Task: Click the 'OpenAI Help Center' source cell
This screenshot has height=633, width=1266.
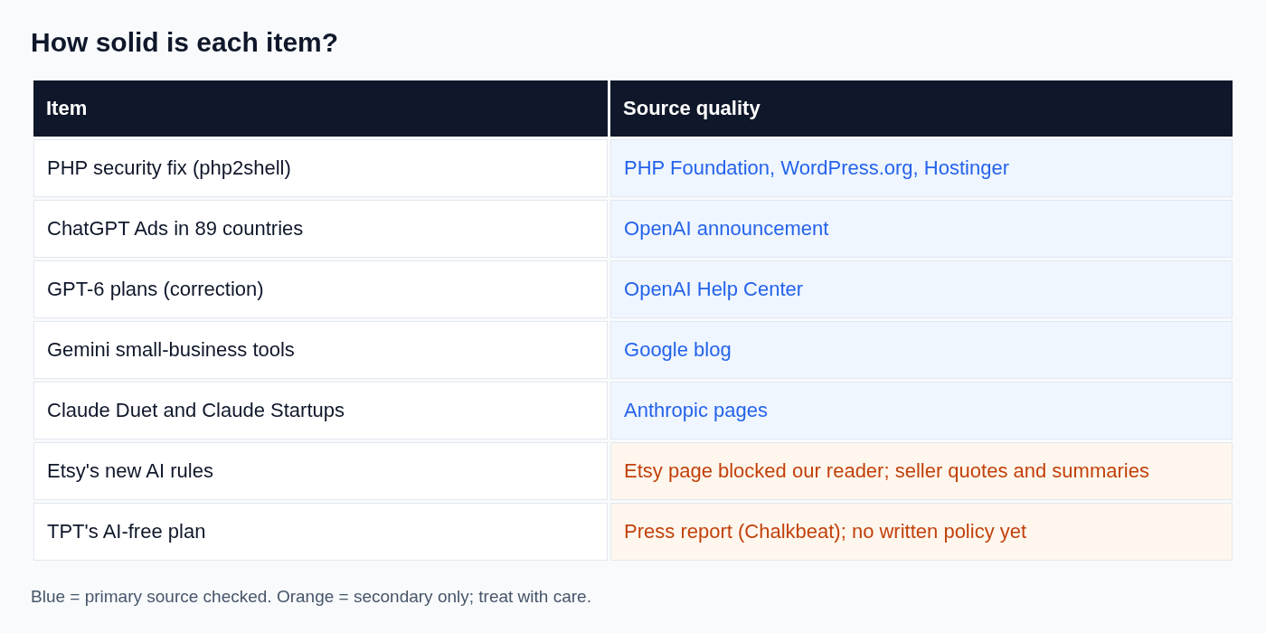Action: (x=921, y=289)
